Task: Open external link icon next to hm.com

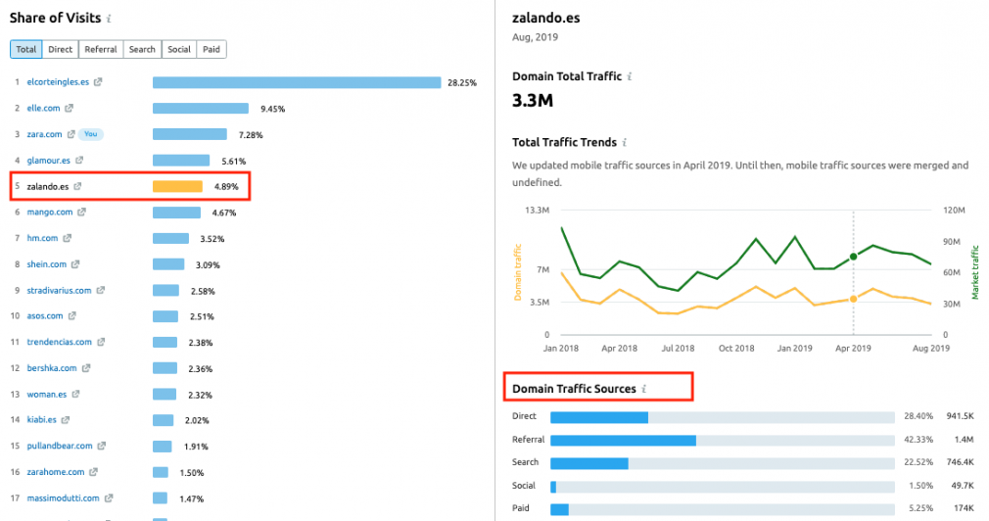Action: click(67, 238)
